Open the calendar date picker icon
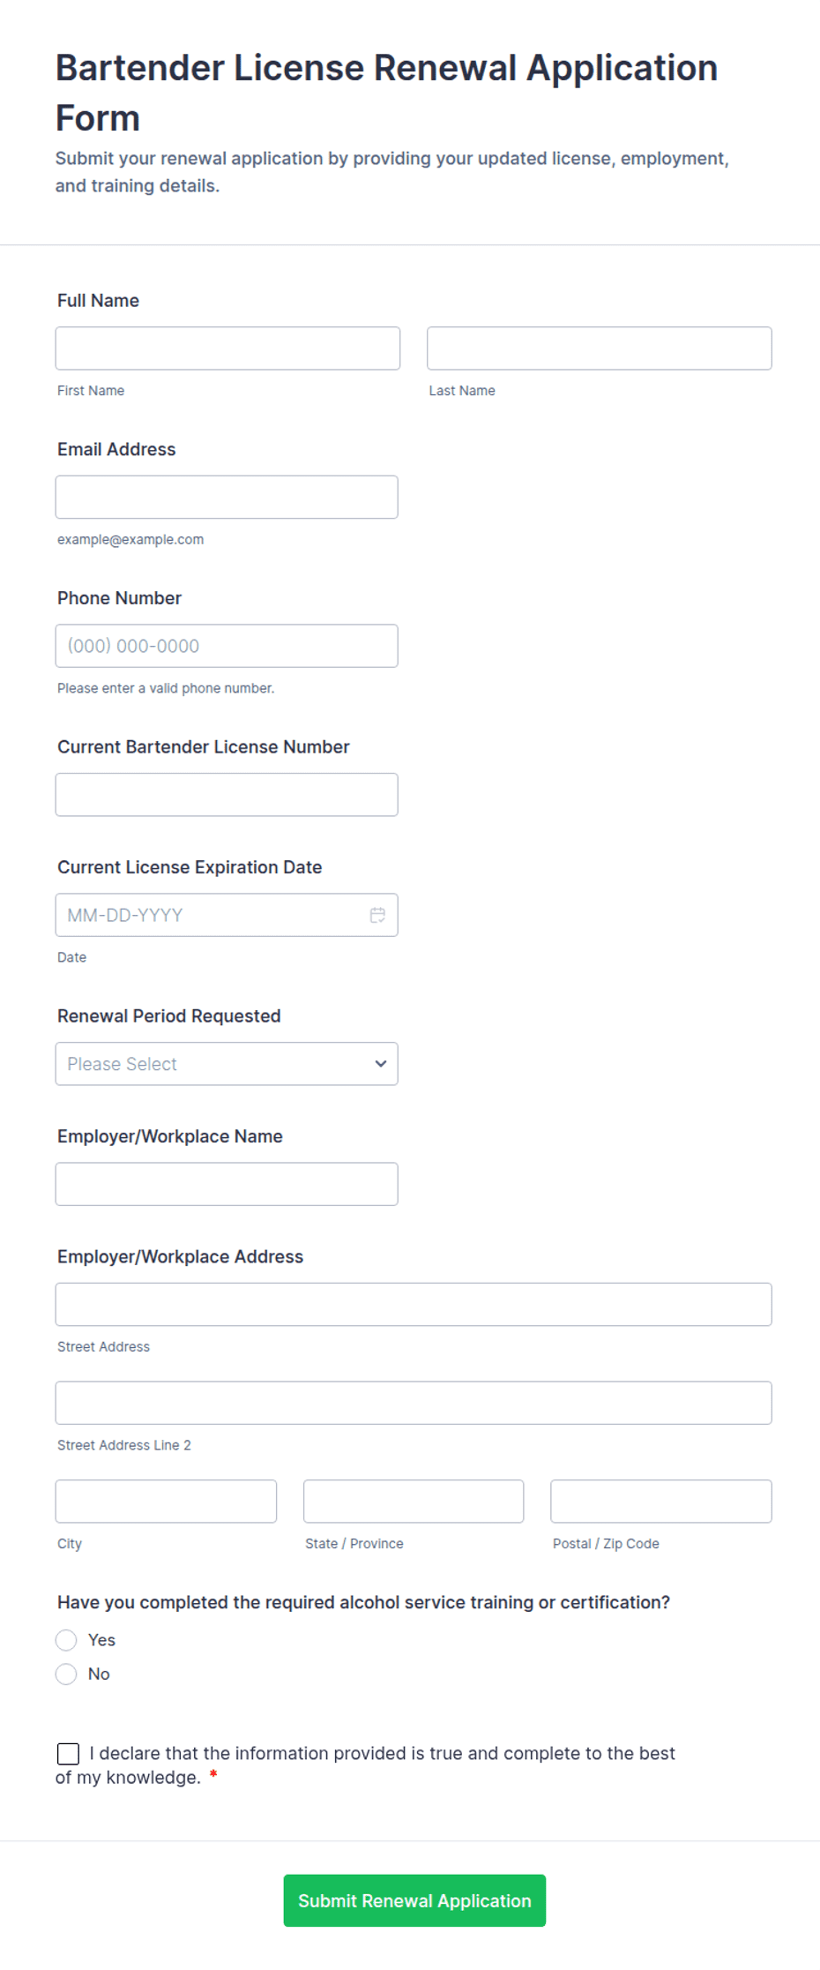The width and height of the screenshot is (820, 1970). pos(377,915)
